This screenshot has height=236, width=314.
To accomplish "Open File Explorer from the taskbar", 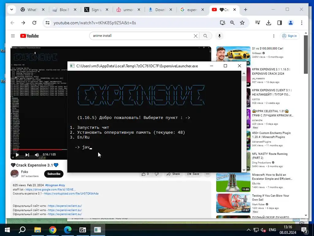I will pyautogui.click(x=37, y=230).
